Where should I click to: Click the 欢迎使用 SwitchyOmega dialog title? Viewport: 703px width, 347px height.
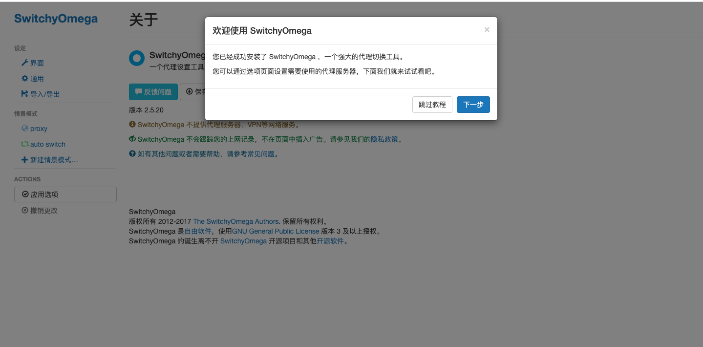(x=262, y=31)
